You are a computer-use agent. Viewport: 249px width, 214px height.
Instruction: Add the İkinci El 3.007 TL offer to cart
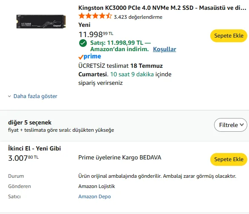(x=229, y=159)
